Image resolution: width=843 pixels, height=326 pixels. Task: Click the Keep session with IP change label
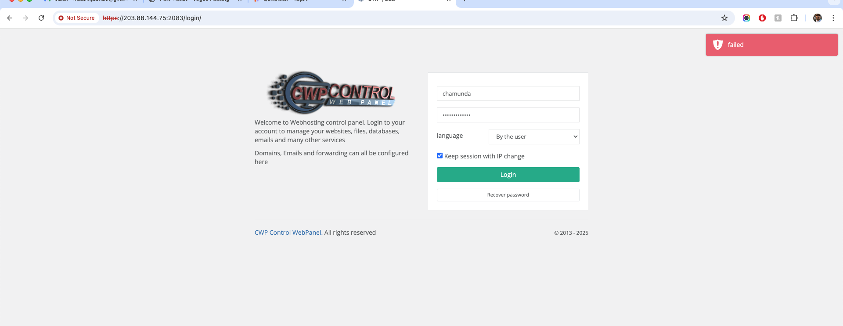tap(484, 156)
